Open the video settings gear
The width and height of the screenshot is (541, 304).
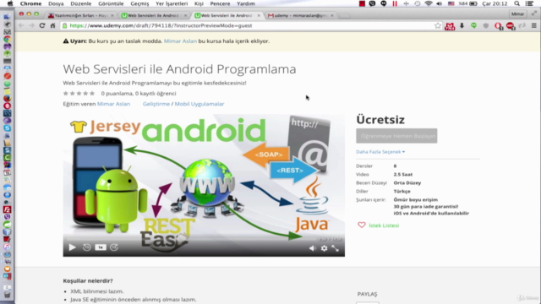coord(324,248)
